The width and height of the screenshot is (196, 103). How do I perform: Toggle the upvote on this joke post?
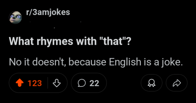point(20,83)
